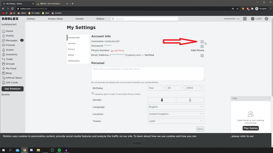This screenshot has height=153, width=273.
Task: Open the Robux balance icon
Action: pyautogui.click(x=252, y=19)
